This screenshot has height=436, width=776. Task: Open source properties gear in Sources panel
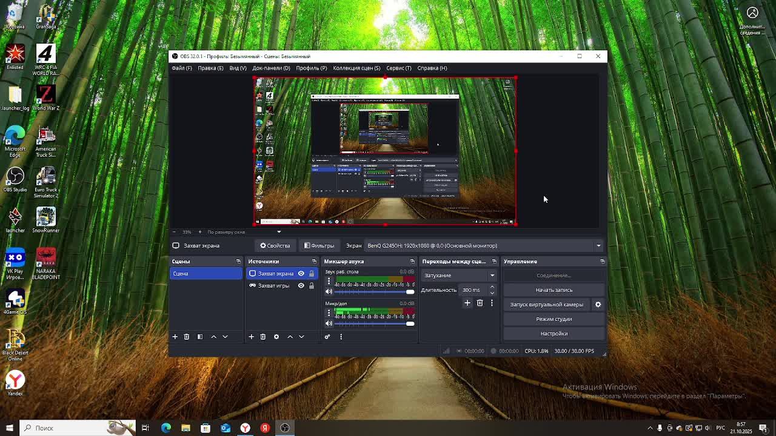pyautogui.click(x=276, y=337)
